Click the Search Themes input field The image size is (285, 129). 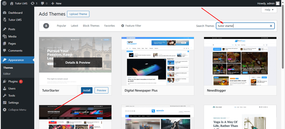[x=242, y=26]
